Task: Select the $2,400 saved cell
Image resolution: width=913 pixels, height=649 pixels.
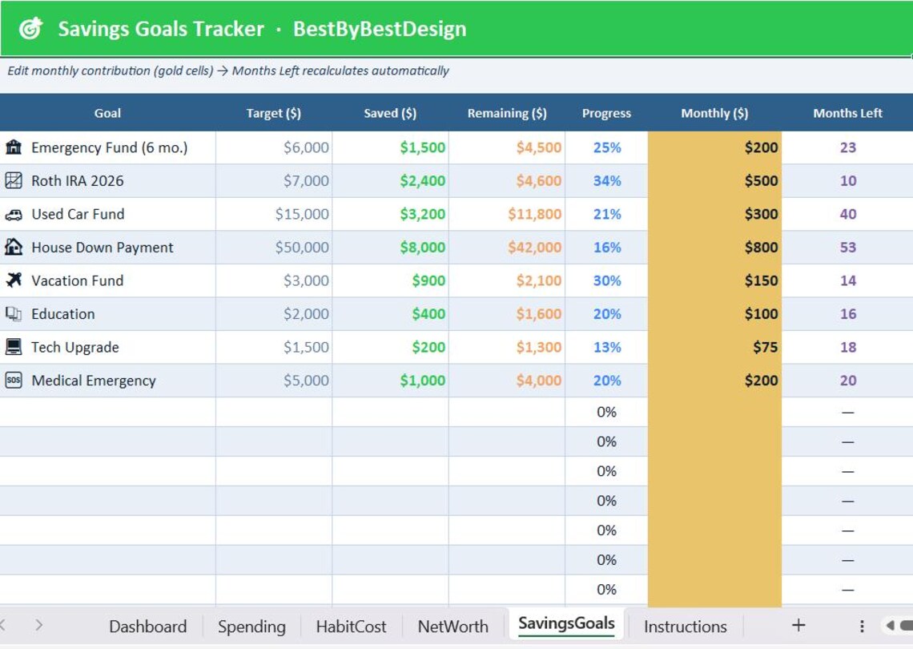Action: [x=390, y=180]
